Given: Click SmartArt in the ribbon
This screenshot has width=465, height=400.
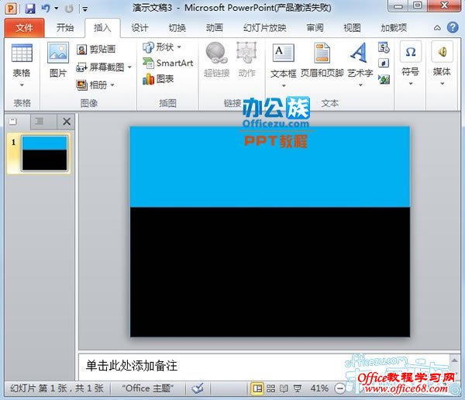Looking at the screenshot, I should coord(167,63).
